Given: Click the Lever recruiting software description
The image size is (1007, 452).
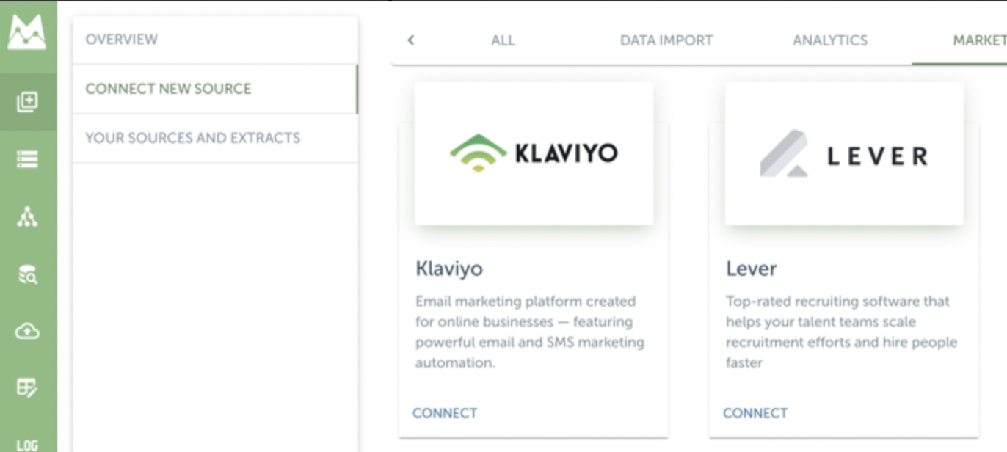Looking at the screenshot, I should (x=841, y=332).
